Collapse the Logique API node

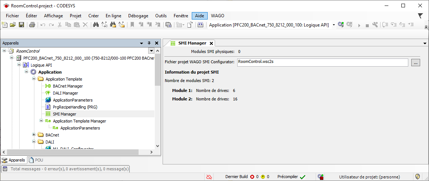(19, 65)
